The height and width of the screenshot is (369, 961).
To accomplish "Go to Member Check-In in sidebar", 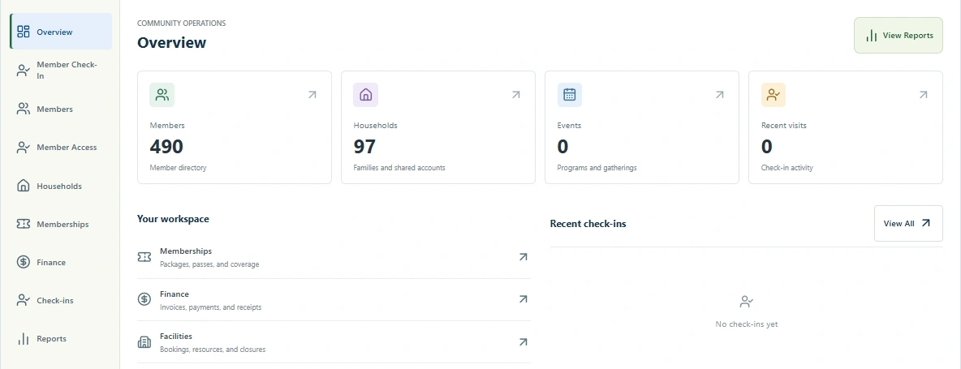I will tap(61, 71).
